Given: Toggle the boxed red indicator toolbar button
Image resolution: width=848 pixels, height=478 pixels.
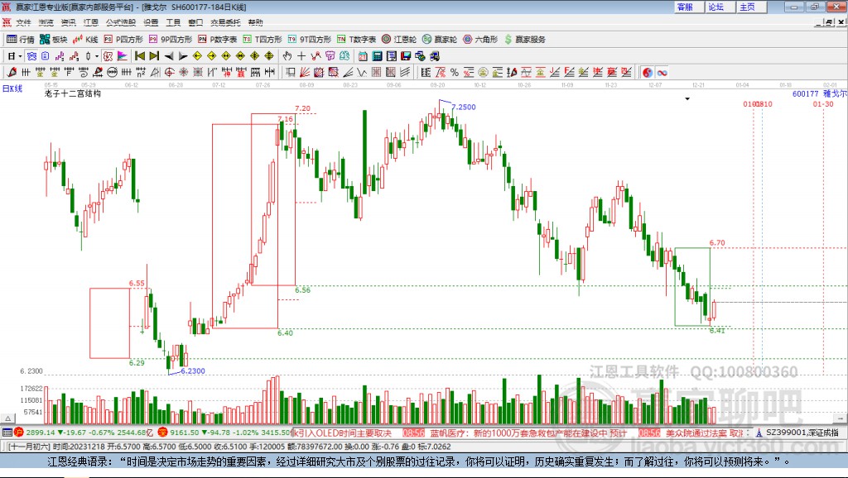Looking at the screenshot, I should [x=108, y=56].
